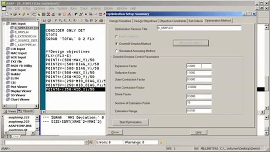270x152 pixels.
Task: Click the Help button in the dialog
Action: [x=199, y=132]
